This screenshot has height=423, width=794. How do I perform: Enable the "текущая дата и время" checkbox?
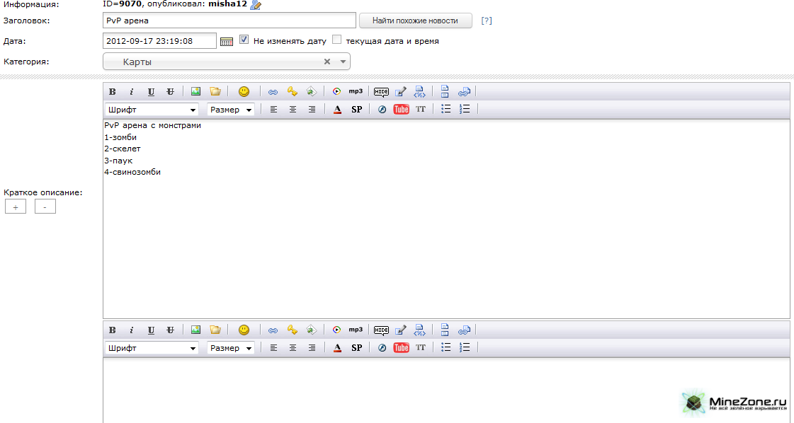coord(337,40)
